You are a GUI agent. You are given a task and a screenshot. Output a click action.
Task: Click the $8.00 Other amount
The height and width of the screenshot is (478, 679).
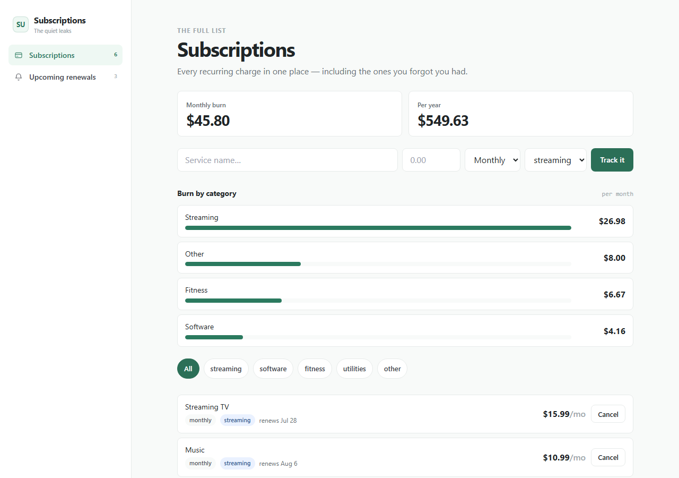[614, 258]
